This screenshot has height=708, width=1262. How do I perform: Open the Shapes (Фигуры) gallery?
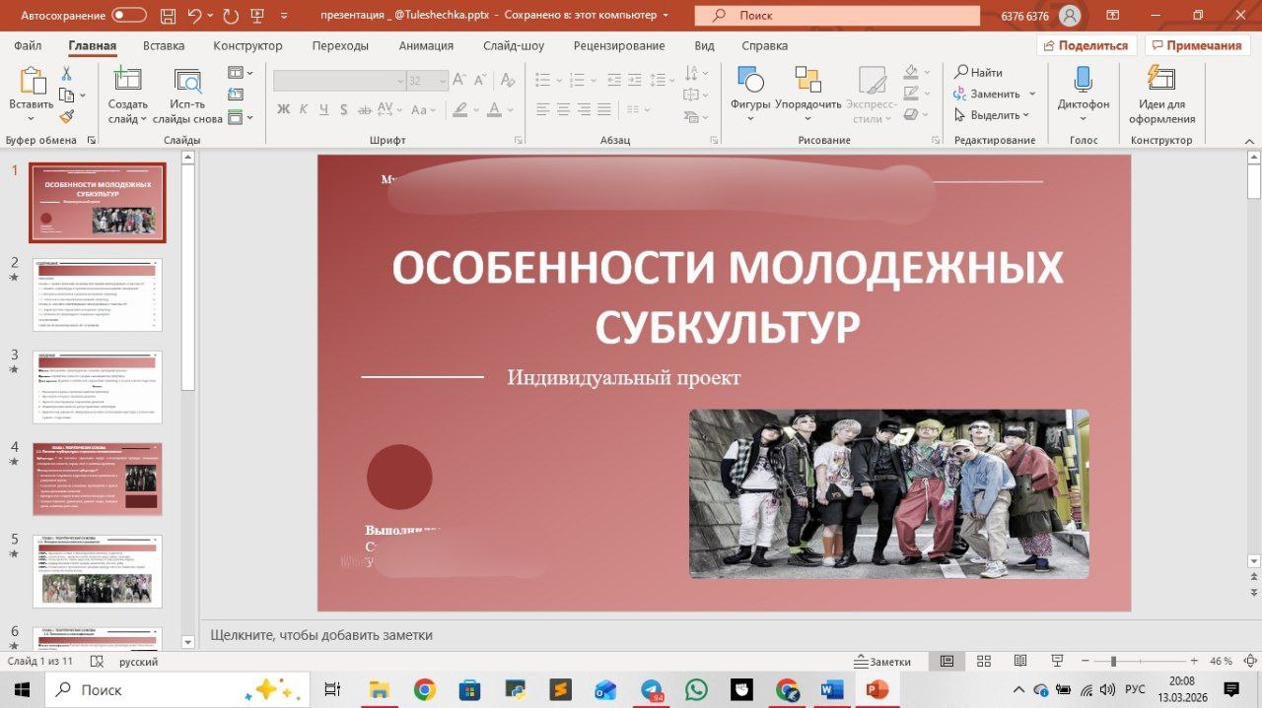click(750, 95)
